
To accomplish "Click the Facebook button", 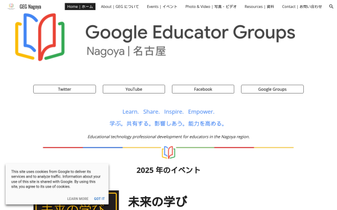I will pyautogui.click(x=203, y=89).
